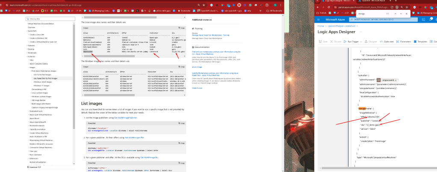Screen dimensions: 437x172
Task: Expand Develop in docs sidebar
Action: click(31, 49)
